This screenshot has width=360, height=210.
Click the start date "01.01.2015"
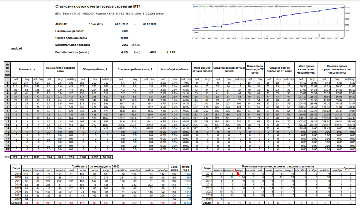(122, 24)
